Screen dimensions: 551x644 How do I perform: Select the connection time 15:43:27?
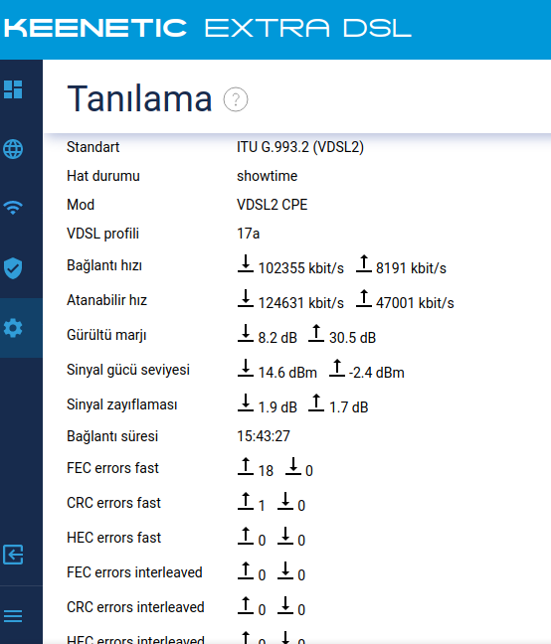[x=263, y=435]
